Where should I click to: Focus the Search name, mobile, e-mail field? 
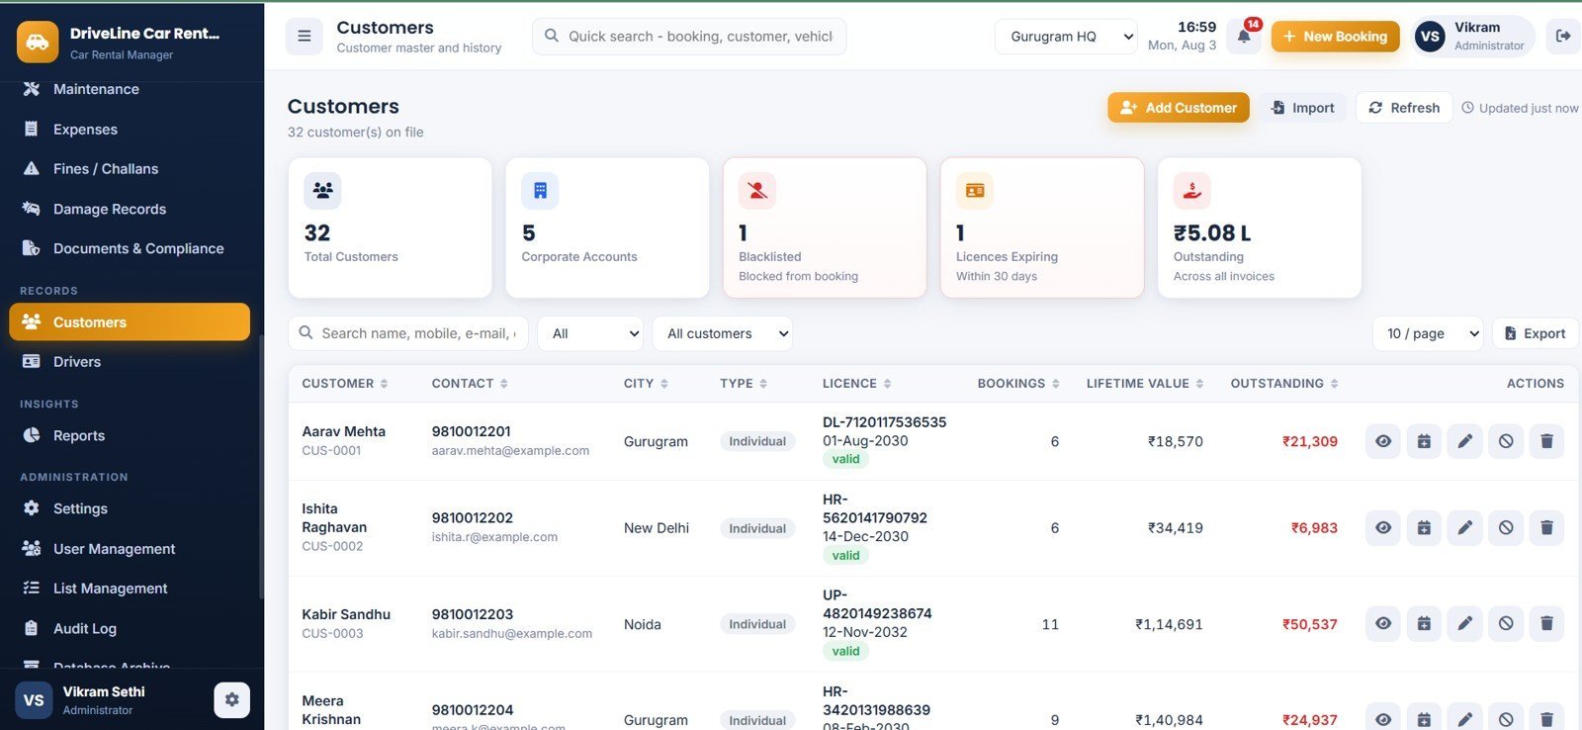pos(408,333)
